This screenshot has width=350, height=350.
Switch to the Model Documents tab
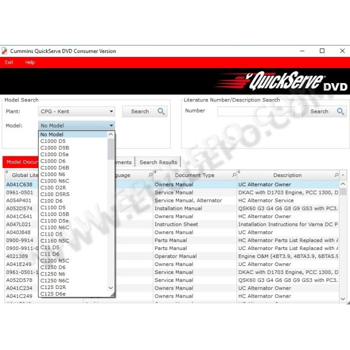(20, 162)
